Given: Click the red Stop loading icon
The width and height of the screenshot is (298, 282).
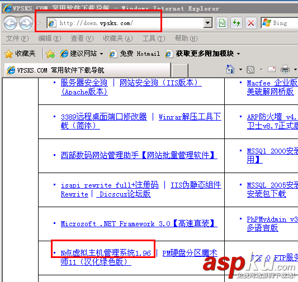Looking at the screenshot, I should (251, 23).
